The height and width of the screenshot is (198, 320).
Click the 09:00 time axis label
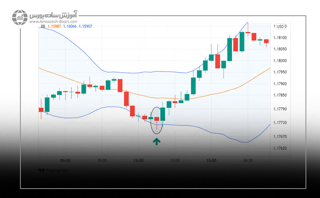pos(65,161)
